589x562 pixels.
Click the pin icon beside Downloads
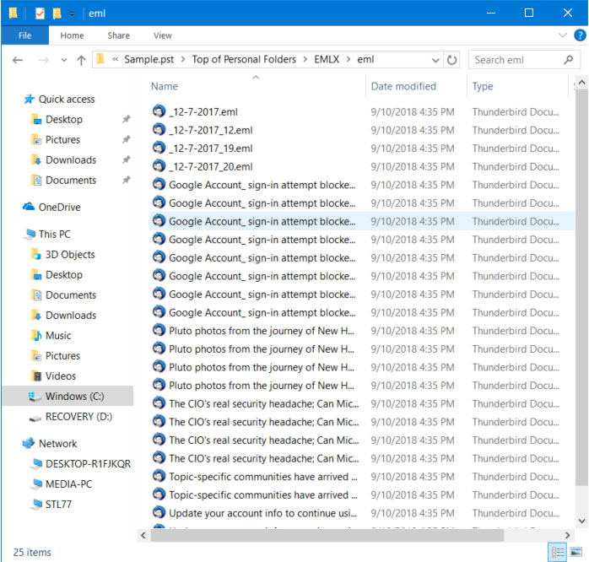coord(126,160)
